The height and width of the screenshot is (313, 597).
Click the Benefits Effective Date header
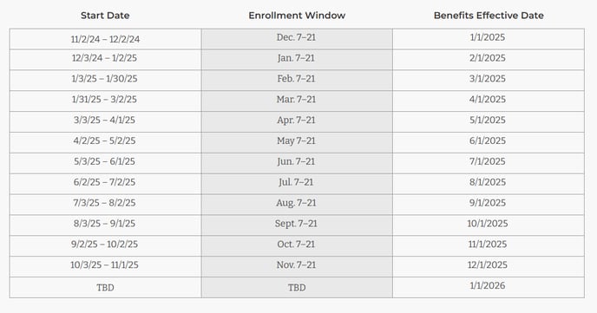tap(489, 16)
